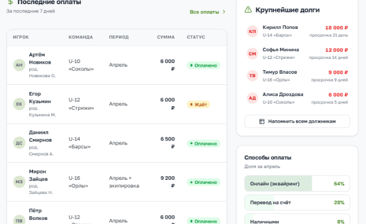Click team cell U-16 «Орлы» in Мирон Зайцев row

79,182
